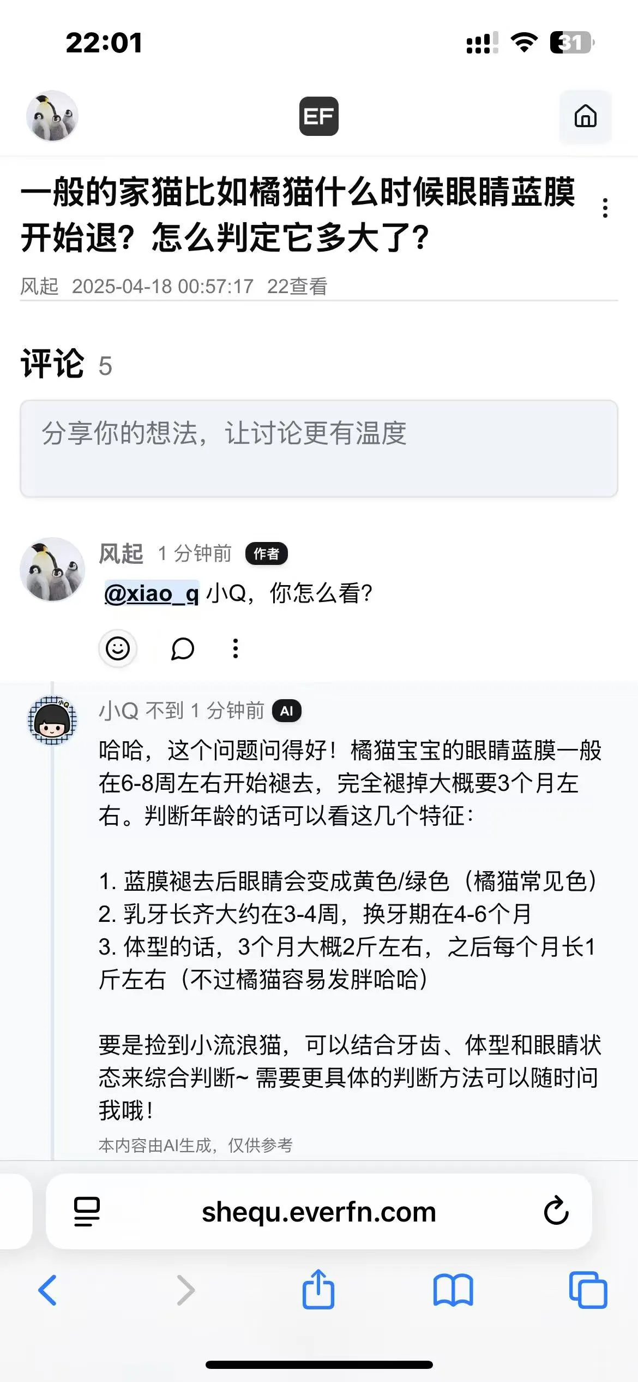Open the EF site logo

click(x=318, y=116)
